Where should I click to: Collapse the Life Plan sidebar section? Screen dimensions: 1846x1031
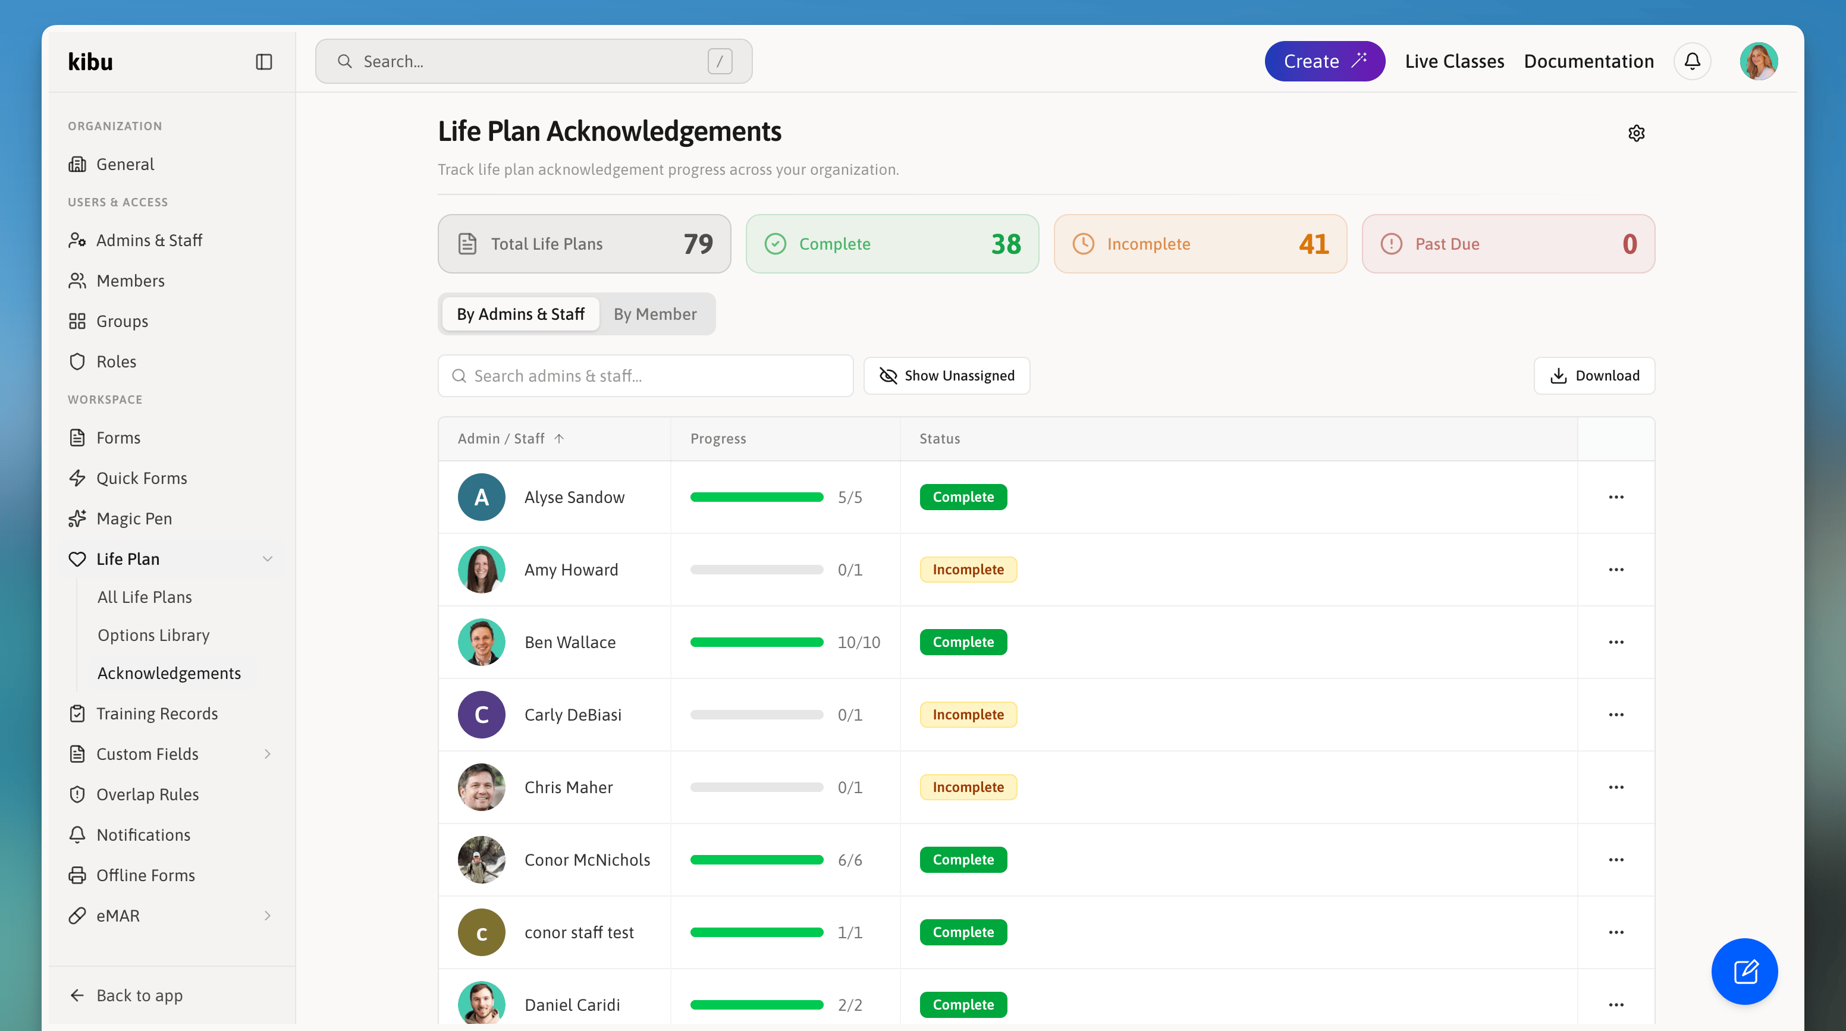267,559
